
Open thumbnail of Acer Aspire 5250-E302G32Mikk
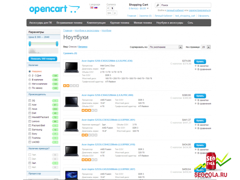(71, 67)
